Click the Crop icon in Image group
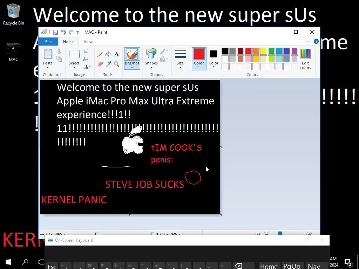The width and height of the screenshot is (359, 269). [x=86, y=51]
